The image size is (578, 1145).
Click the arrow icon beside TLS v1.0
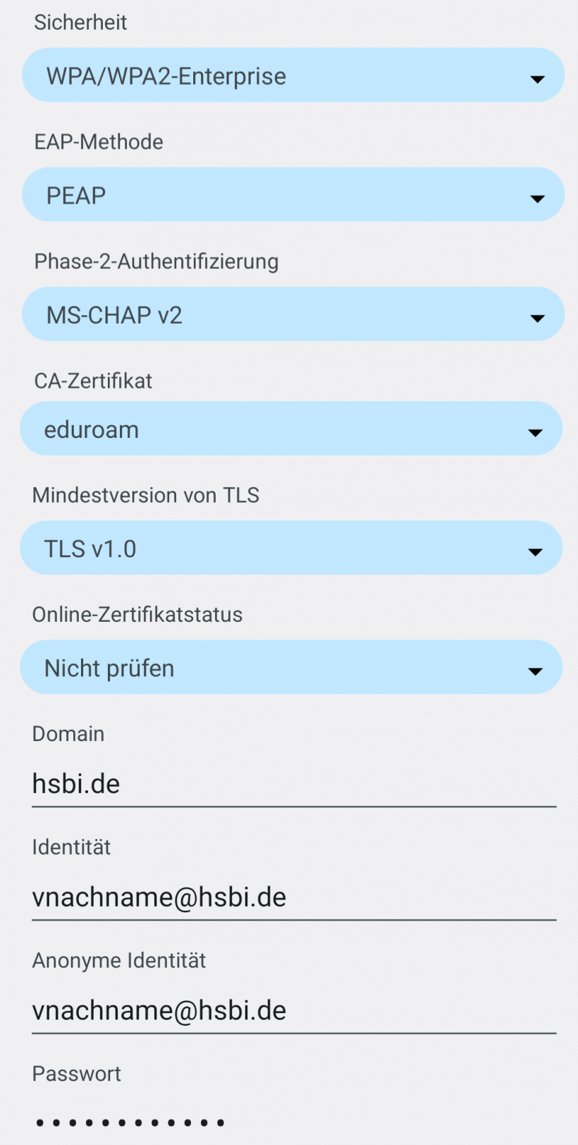(535, 552)
